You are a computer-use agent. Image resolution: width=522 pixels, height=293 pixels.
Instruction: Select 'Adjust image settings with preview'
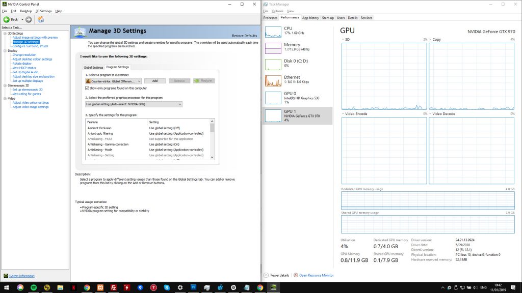35,38
